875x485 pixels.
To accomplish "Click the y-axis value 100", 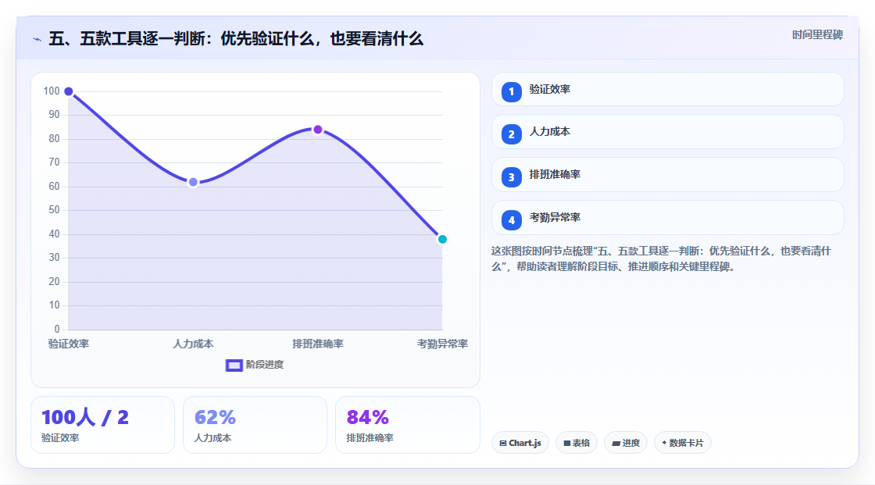I will (x=52, y=91).
